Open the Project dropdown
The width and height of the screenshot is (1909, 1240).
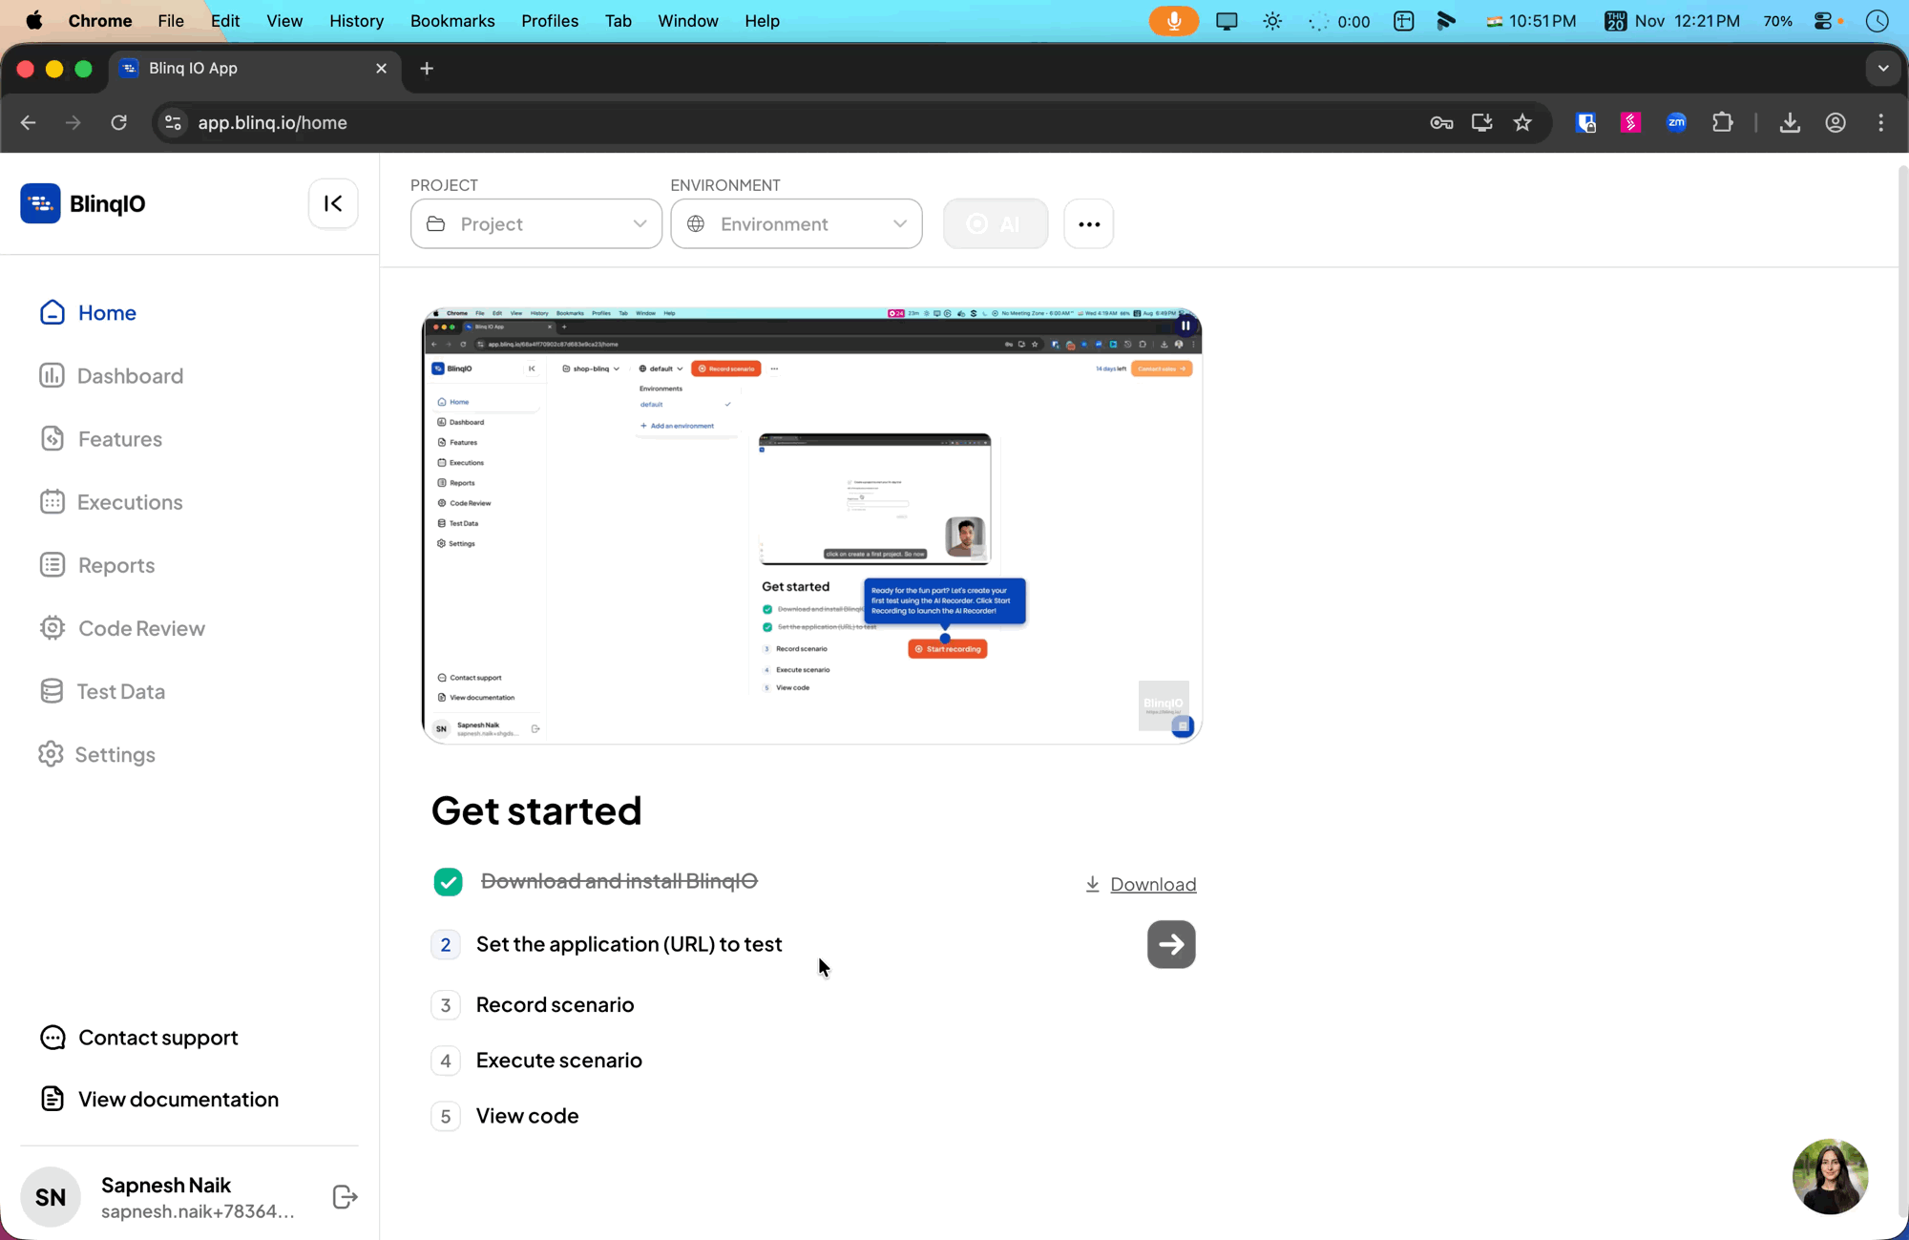pyautogui.click(x=535, y=223)
